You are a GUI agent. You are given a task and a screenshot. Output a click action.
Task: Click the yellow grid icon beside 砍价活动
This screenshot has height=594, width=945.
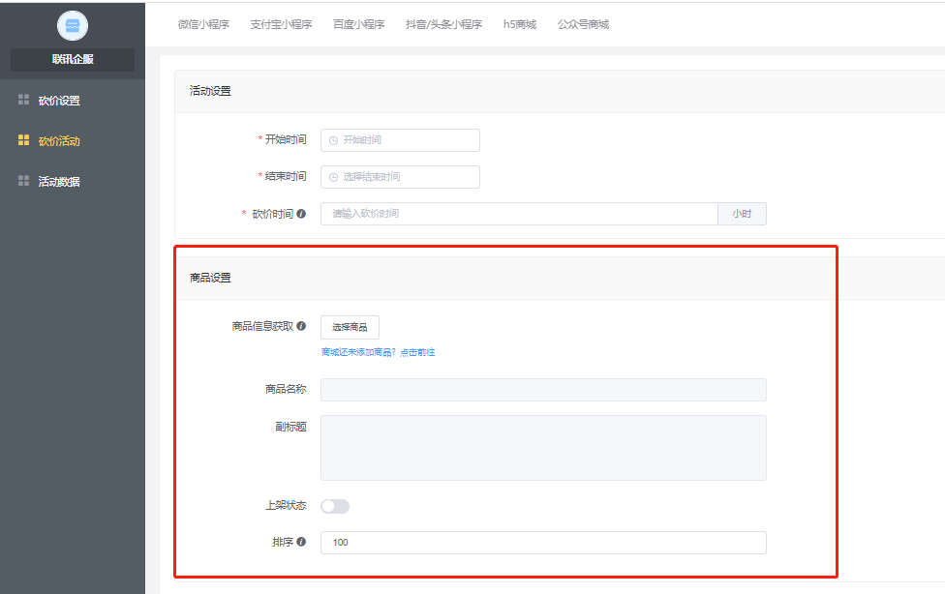(x=23, y=139)
